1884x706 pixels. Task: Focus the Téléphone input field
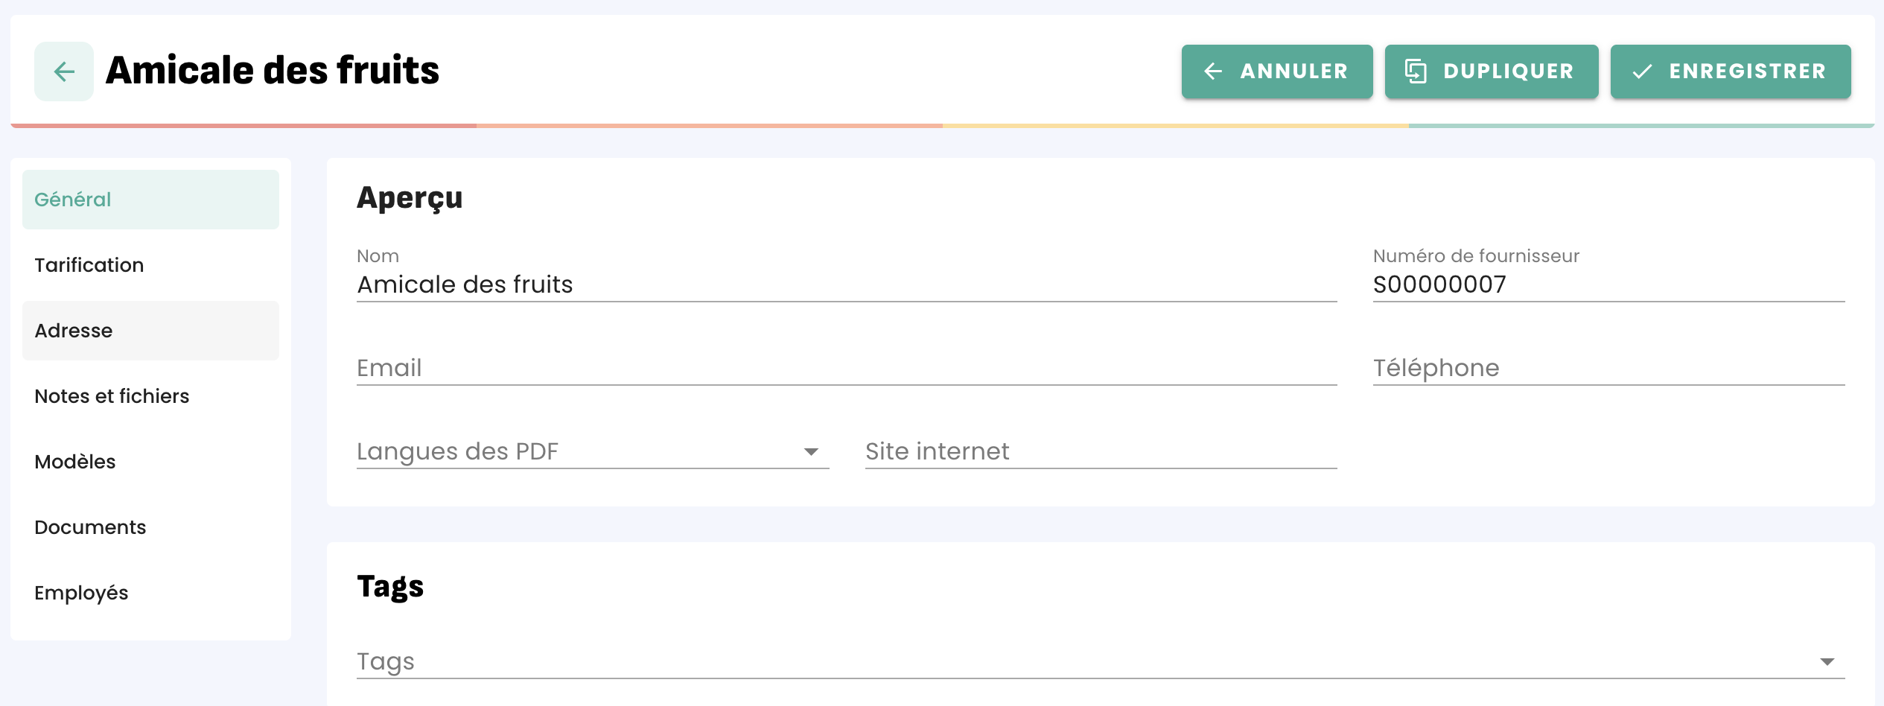(1608, 368)
